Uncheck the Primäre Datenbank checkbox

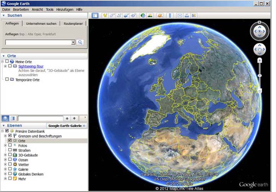(7, 131)
